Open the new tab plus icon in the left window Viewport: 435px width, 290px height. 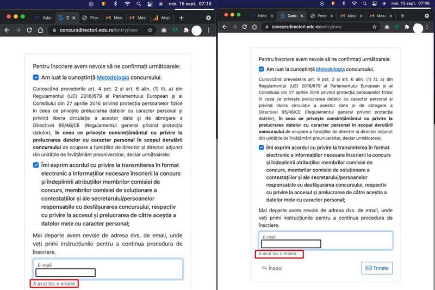pos(182,17)
